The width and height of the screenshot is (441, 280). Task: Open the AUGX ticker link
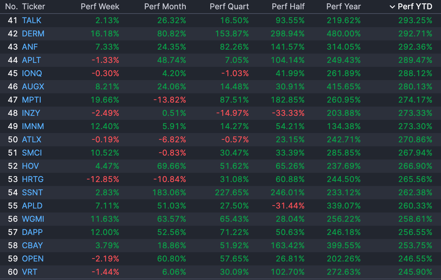(x=33, y=87)
